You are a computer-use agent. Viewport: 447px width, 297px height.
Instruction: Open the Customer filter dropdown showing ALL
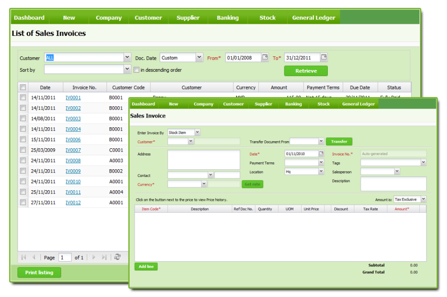127,57
